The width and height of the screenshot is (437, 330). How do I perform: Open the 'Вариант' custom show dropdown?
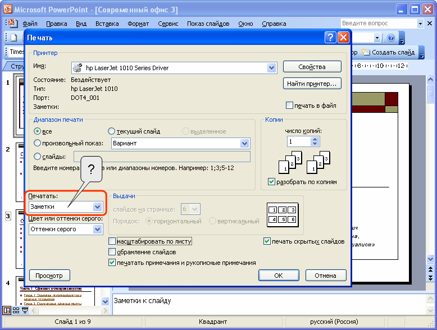pyautogui.click(x=245, y=144)
